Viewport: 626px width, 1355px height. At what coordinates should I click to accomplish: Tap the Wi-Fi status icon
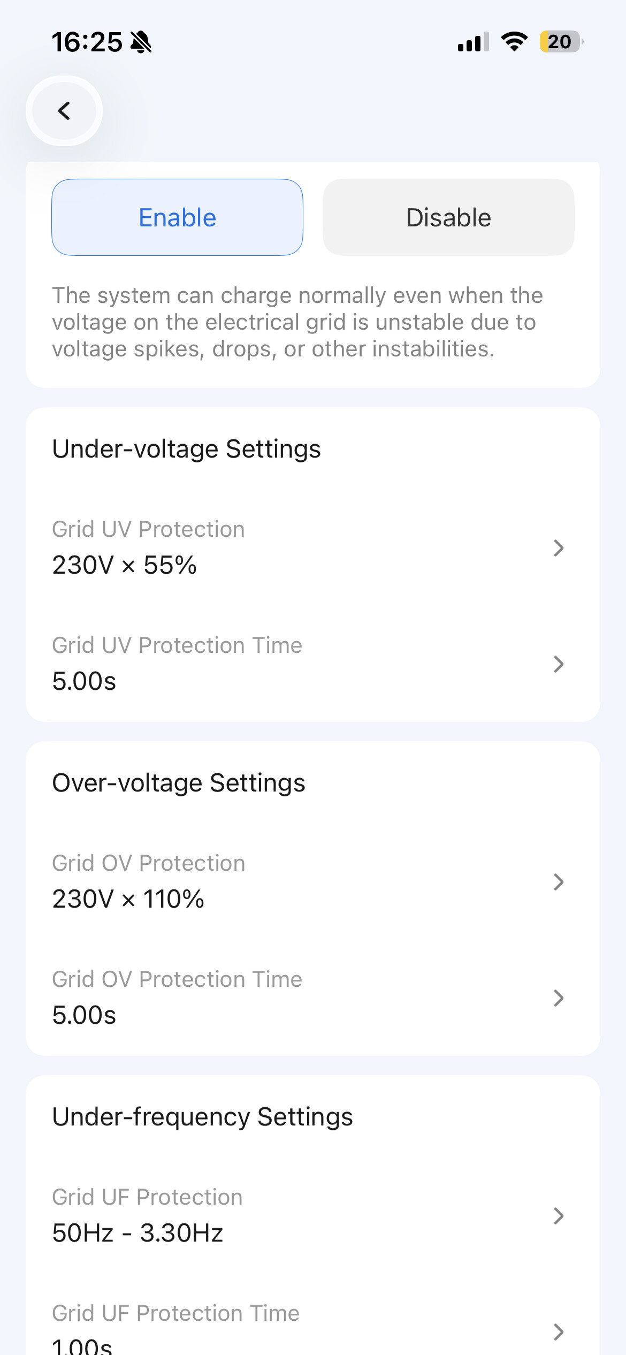[514, 42]
